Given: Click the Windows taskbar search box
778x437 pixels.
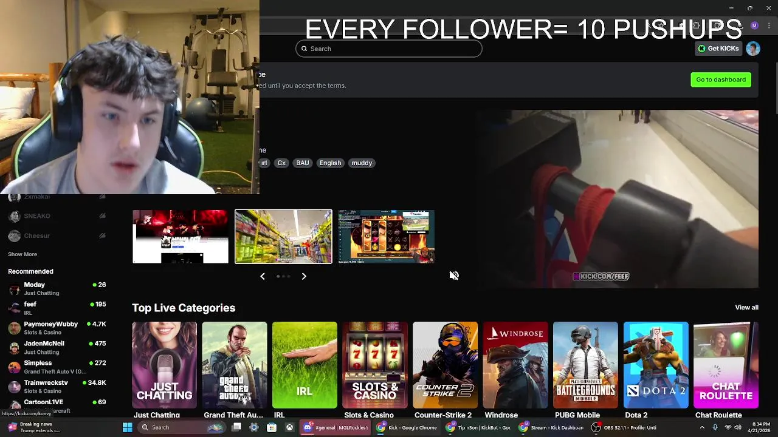Looking at the screenshot, I should click(x=181, y=427).
